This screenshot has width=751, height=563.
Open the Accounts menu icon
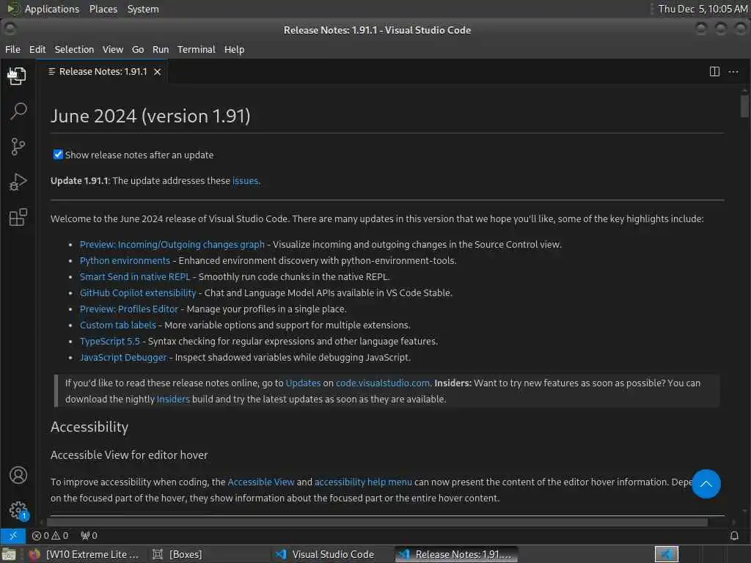click(x=18, y=475)
